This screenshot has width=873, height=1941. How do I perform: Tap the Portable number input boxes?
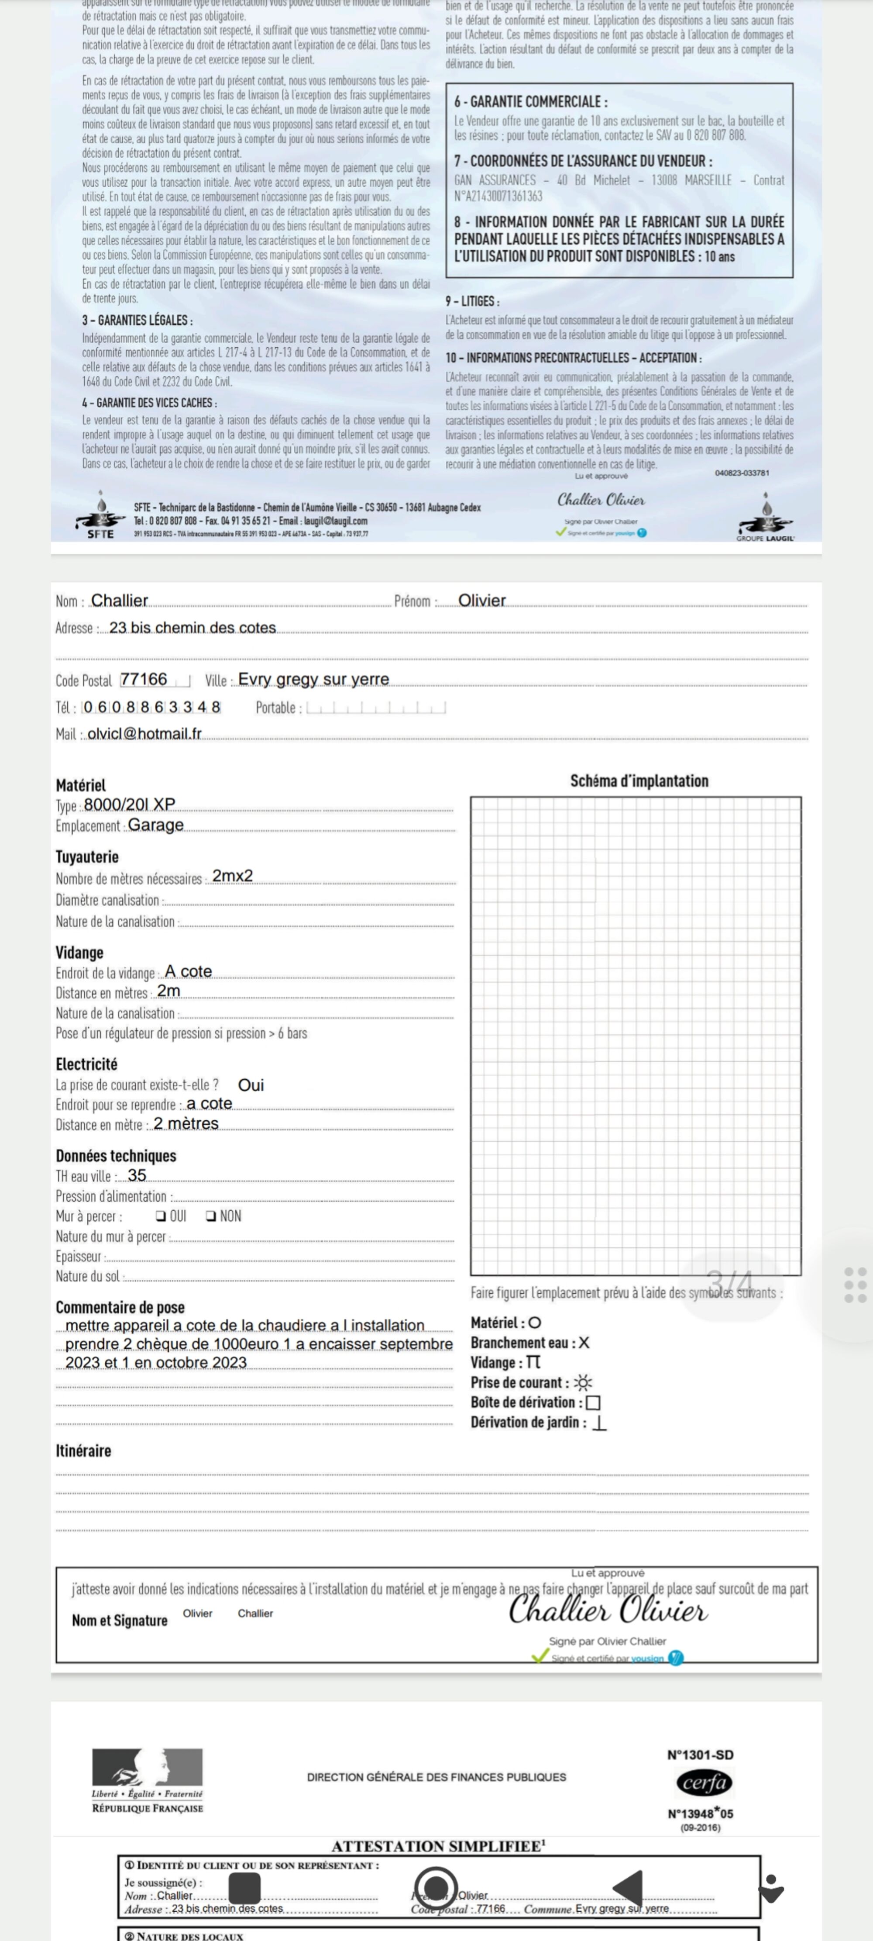(x=376, y=708)
